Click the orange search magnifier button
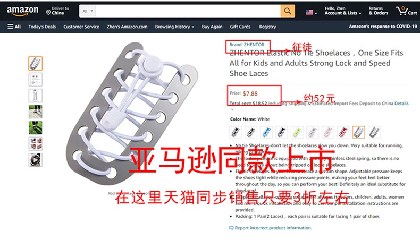Screen dimensions: 420x240 [288, 11]
